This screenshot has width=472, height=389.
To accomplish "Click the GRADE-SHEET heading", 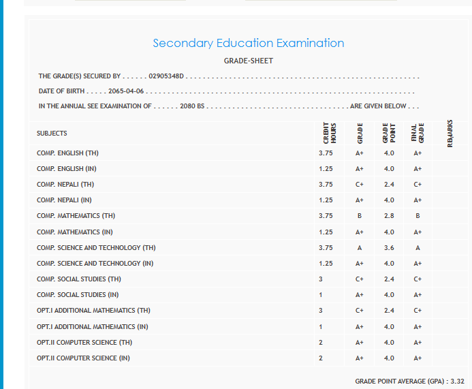I will tap(249, 61).
